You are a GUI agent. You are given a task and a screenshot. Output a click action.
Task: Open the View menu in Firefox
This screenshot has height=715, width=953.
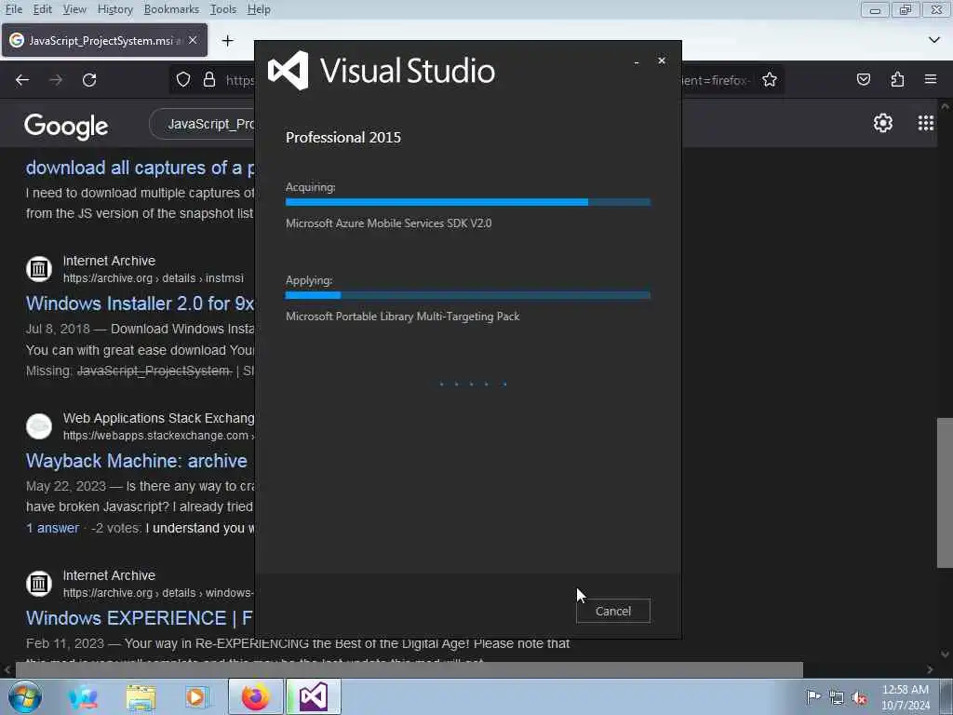[x=74, y=9]
